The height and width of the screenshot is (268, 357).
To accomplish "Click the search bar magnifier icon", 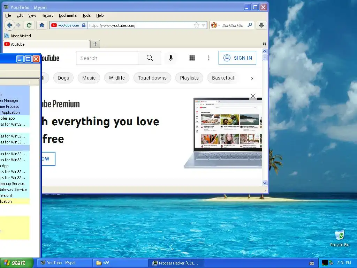I will coord(250,25).
